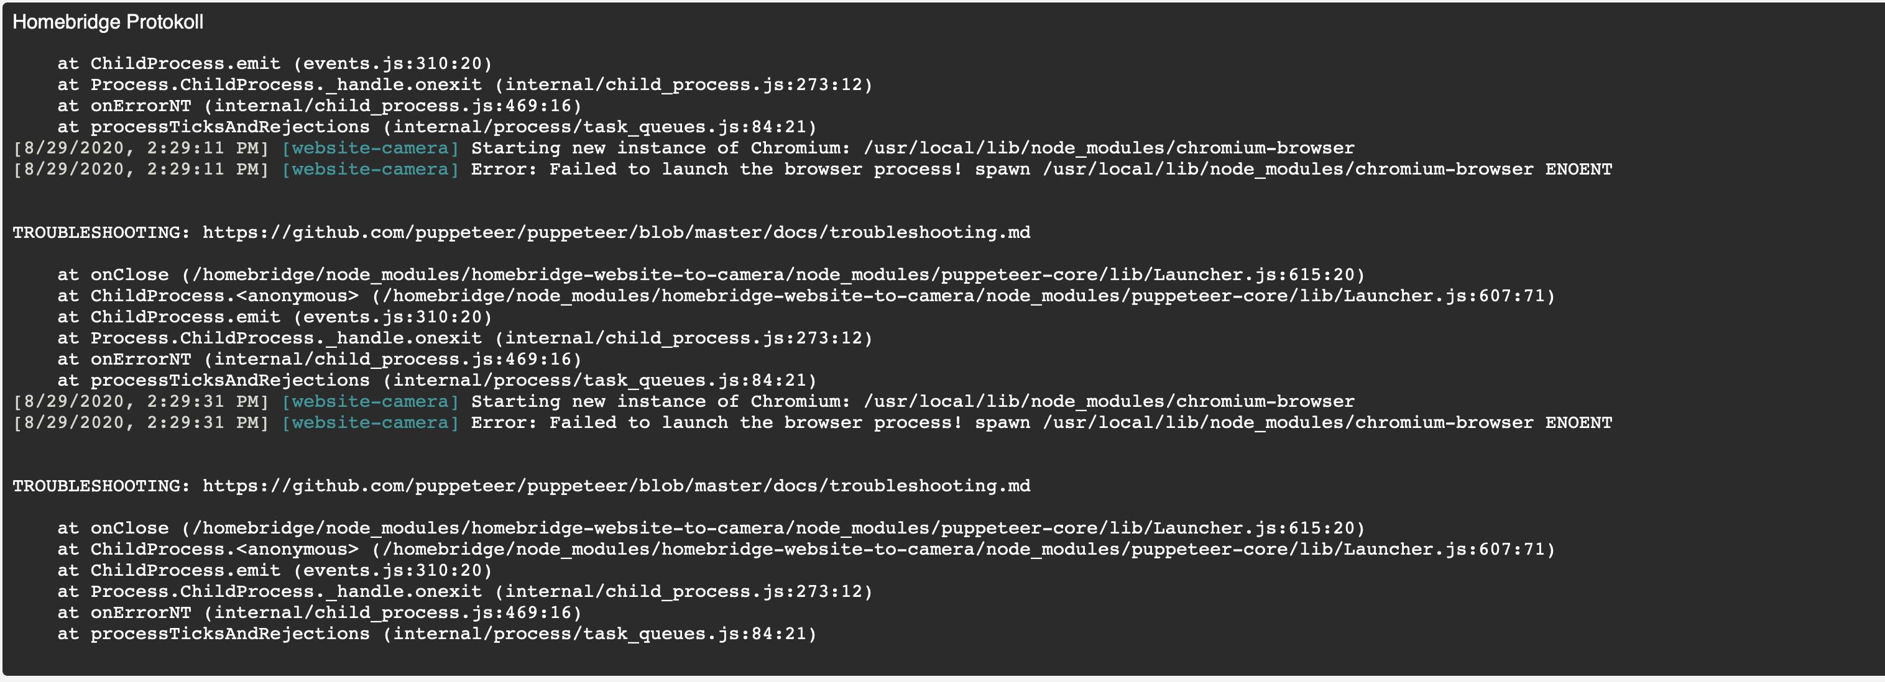
Task: Click [website-camera] tag on 2:29:31 Error line
Action: (x=371, y=422)
